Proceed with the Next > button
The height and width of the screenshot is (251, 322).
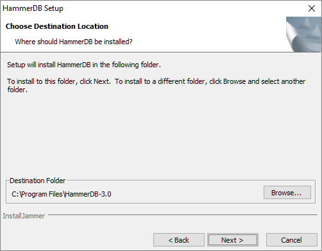click(233, 240)
